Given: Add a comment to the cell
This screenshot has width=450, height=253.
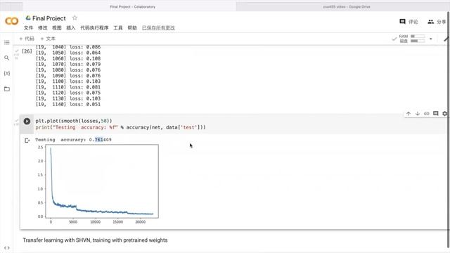Looking at the screenshot, I should [436, 114].
